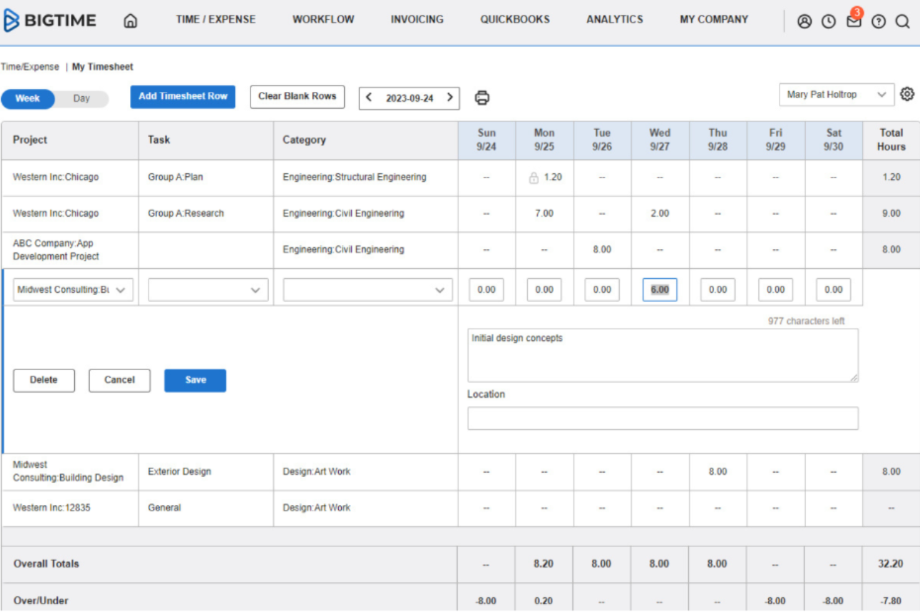
Task: Click Add Timesheet Row button
Action: (x=183, y=97)
